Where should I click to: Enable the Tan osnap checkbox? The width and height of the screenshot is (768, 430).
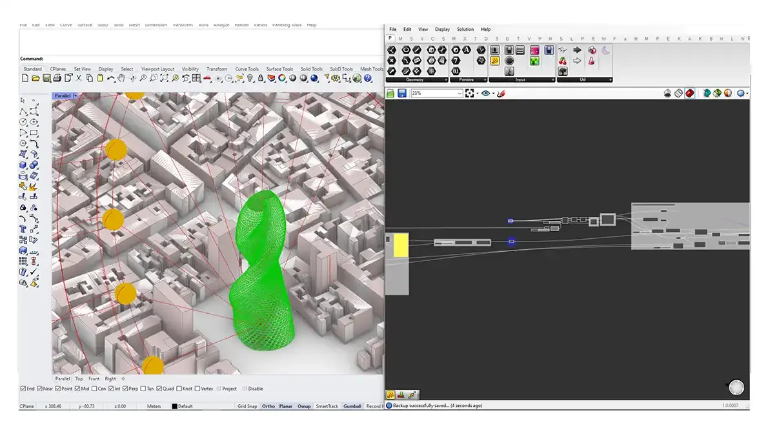coord(143,389)
